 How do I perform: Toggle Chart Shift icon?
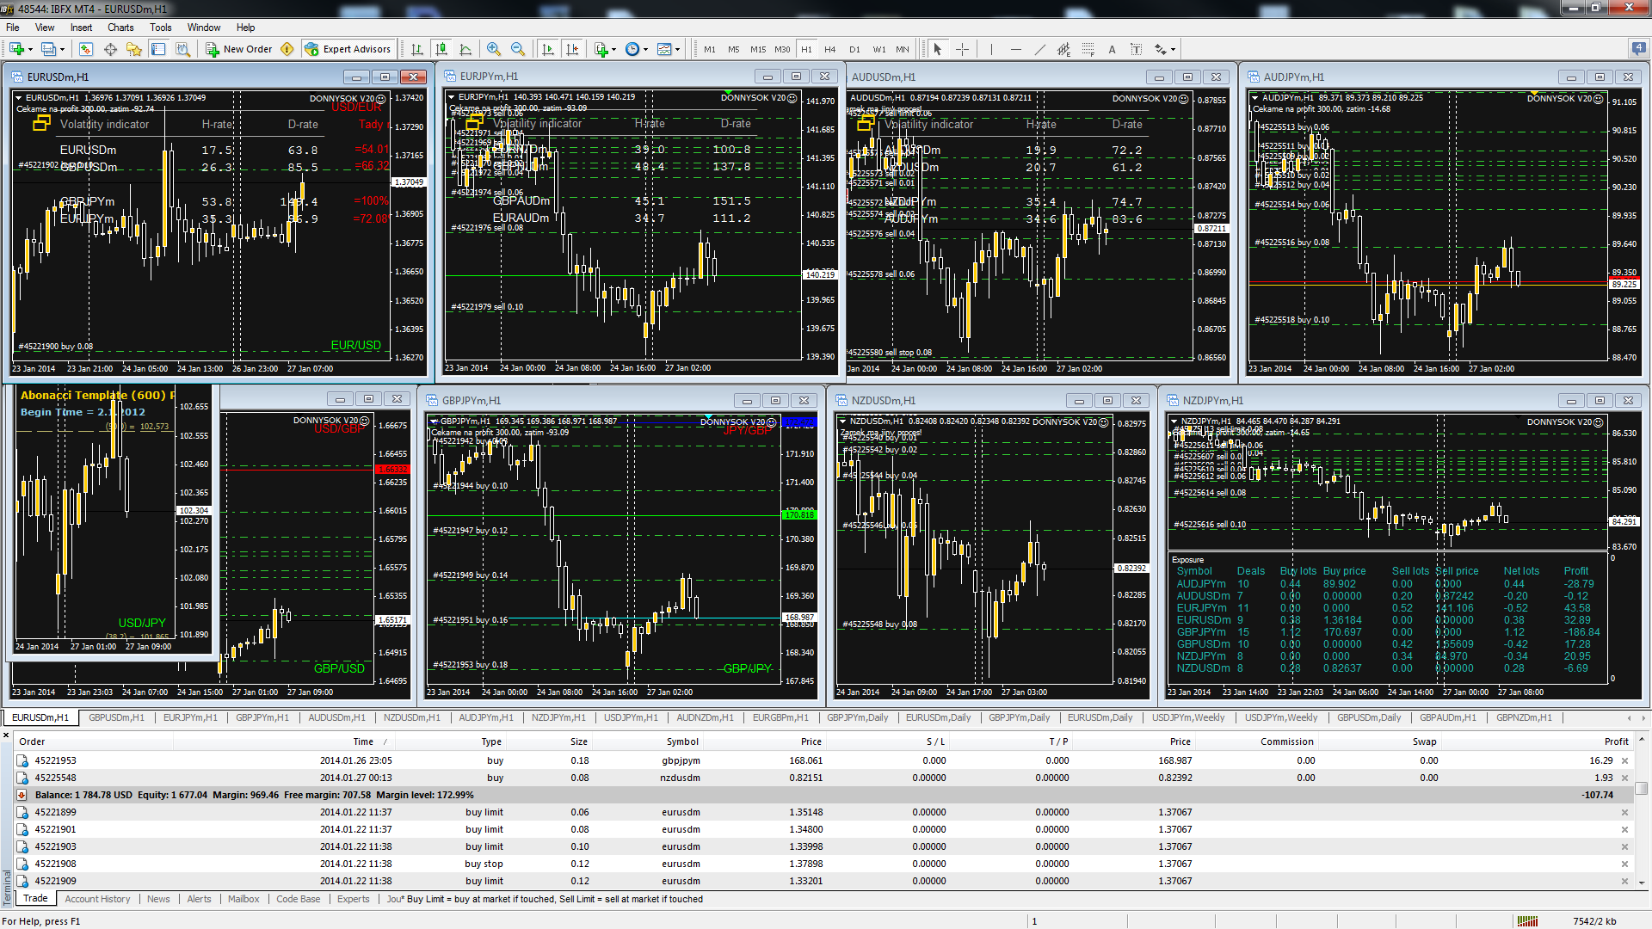tap(572, 49)
